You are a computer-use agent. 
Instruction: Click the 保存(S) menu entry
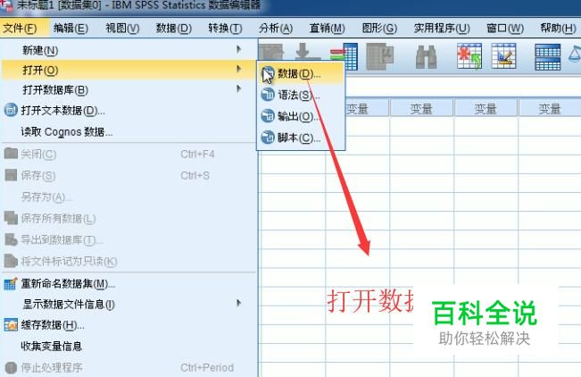[128, 175]
